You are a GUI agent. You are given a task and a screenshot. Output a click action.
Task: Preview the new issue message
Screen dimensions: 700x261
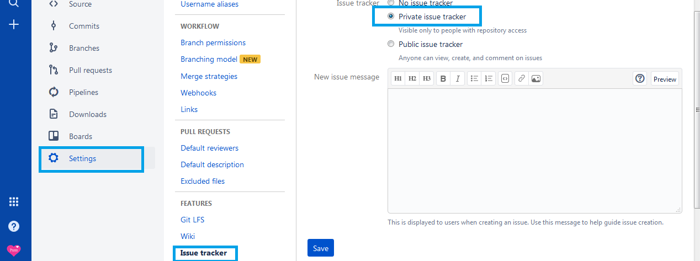pyautogui.click(x=665, y=79)
